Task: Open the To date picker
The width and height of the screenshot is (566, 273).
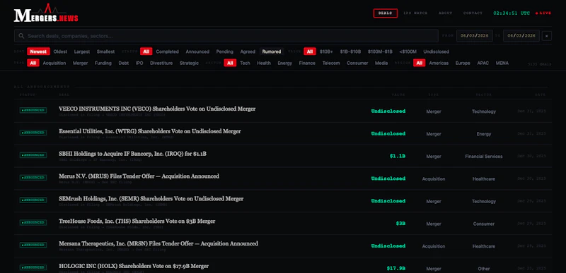Action: tap(521, 36)
